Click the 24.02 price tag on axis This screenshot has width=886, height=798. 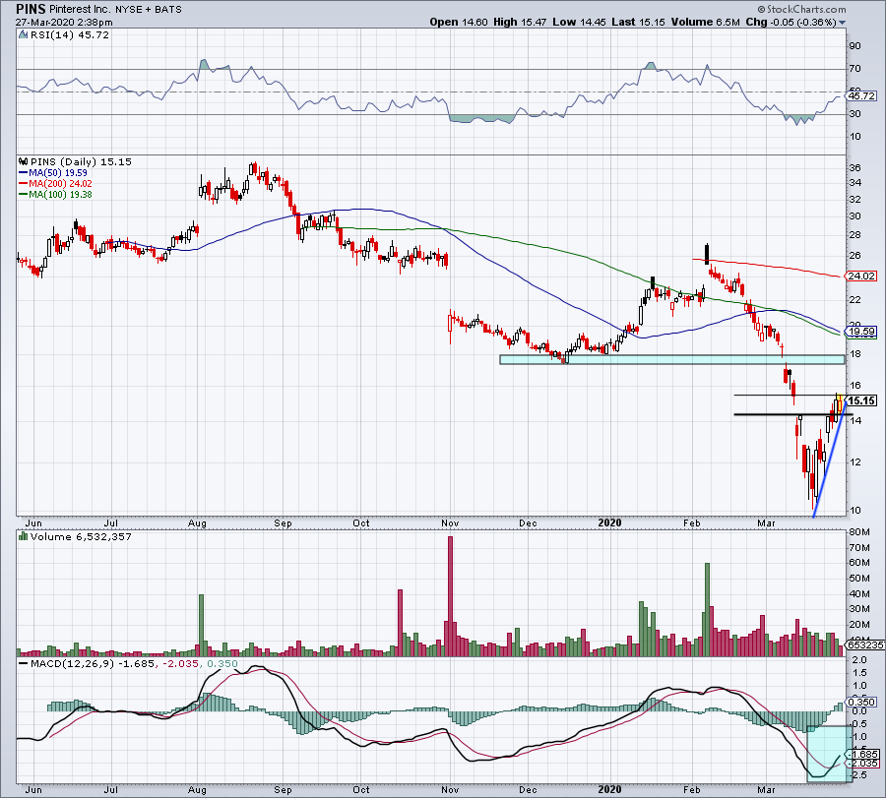pos(862,276)
